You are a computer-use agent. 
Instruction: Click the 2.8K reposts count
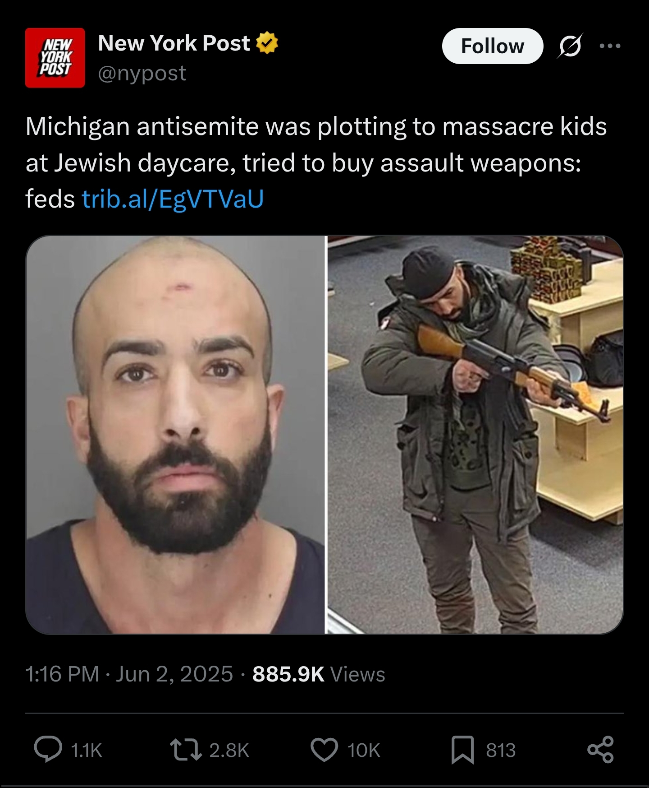pos(229,750)
